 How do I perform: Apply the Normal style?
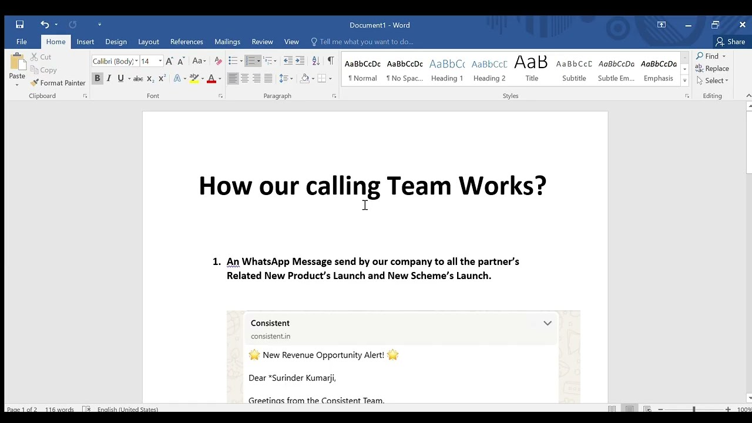point(362,69)
